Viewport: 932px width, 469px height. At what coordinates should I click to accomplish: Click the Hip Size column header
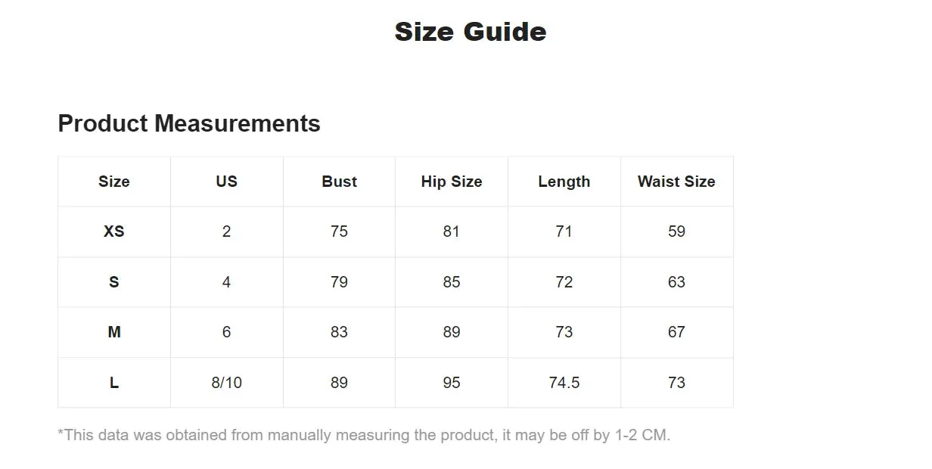452,182
